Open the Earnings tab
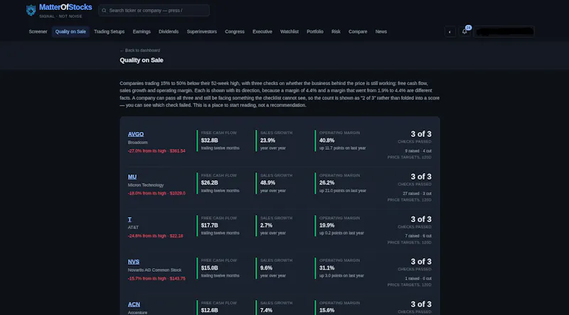 pos(142,31)
